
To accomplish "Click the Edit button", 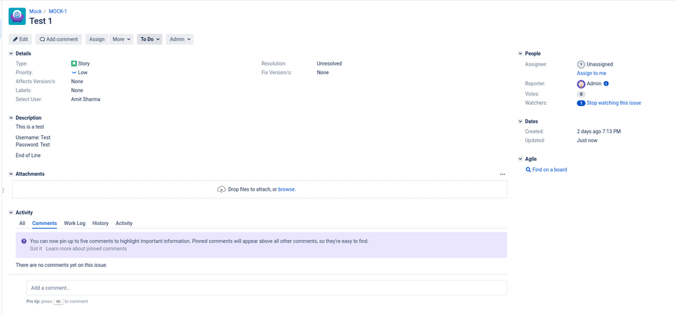I will (20, 39).
